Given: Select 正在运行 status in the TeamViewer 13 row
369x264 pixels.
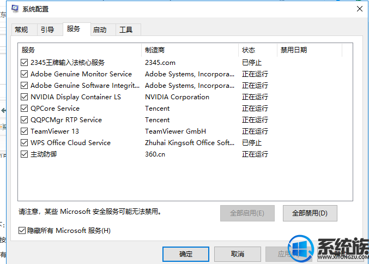Looking at the screenshot, I should point(255,131).
